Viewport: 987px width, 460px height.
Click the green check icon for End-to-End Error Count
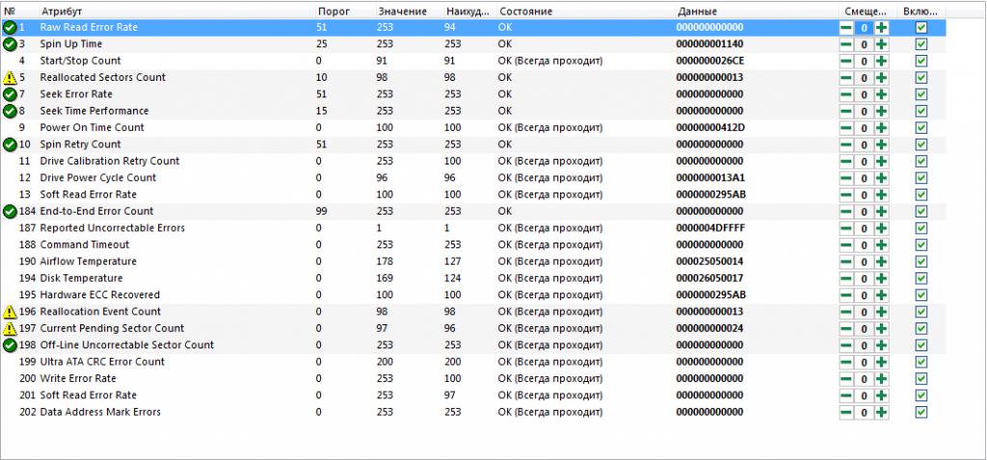10,211
